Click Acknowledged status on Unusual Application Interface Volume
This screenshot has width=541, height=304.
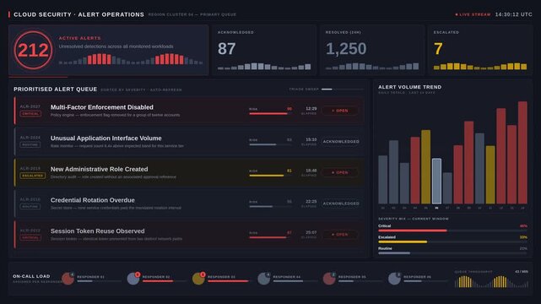coord(341,142)
